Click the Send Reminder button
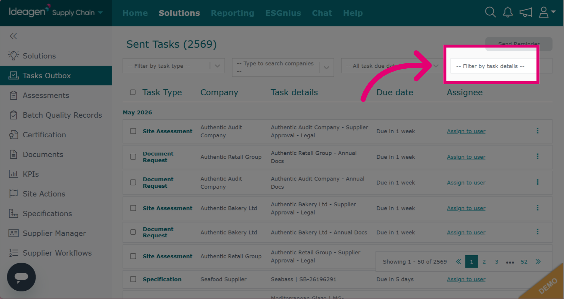Viewport: 564px width, 299px height. pyautogui.click(x=519, y=44)
